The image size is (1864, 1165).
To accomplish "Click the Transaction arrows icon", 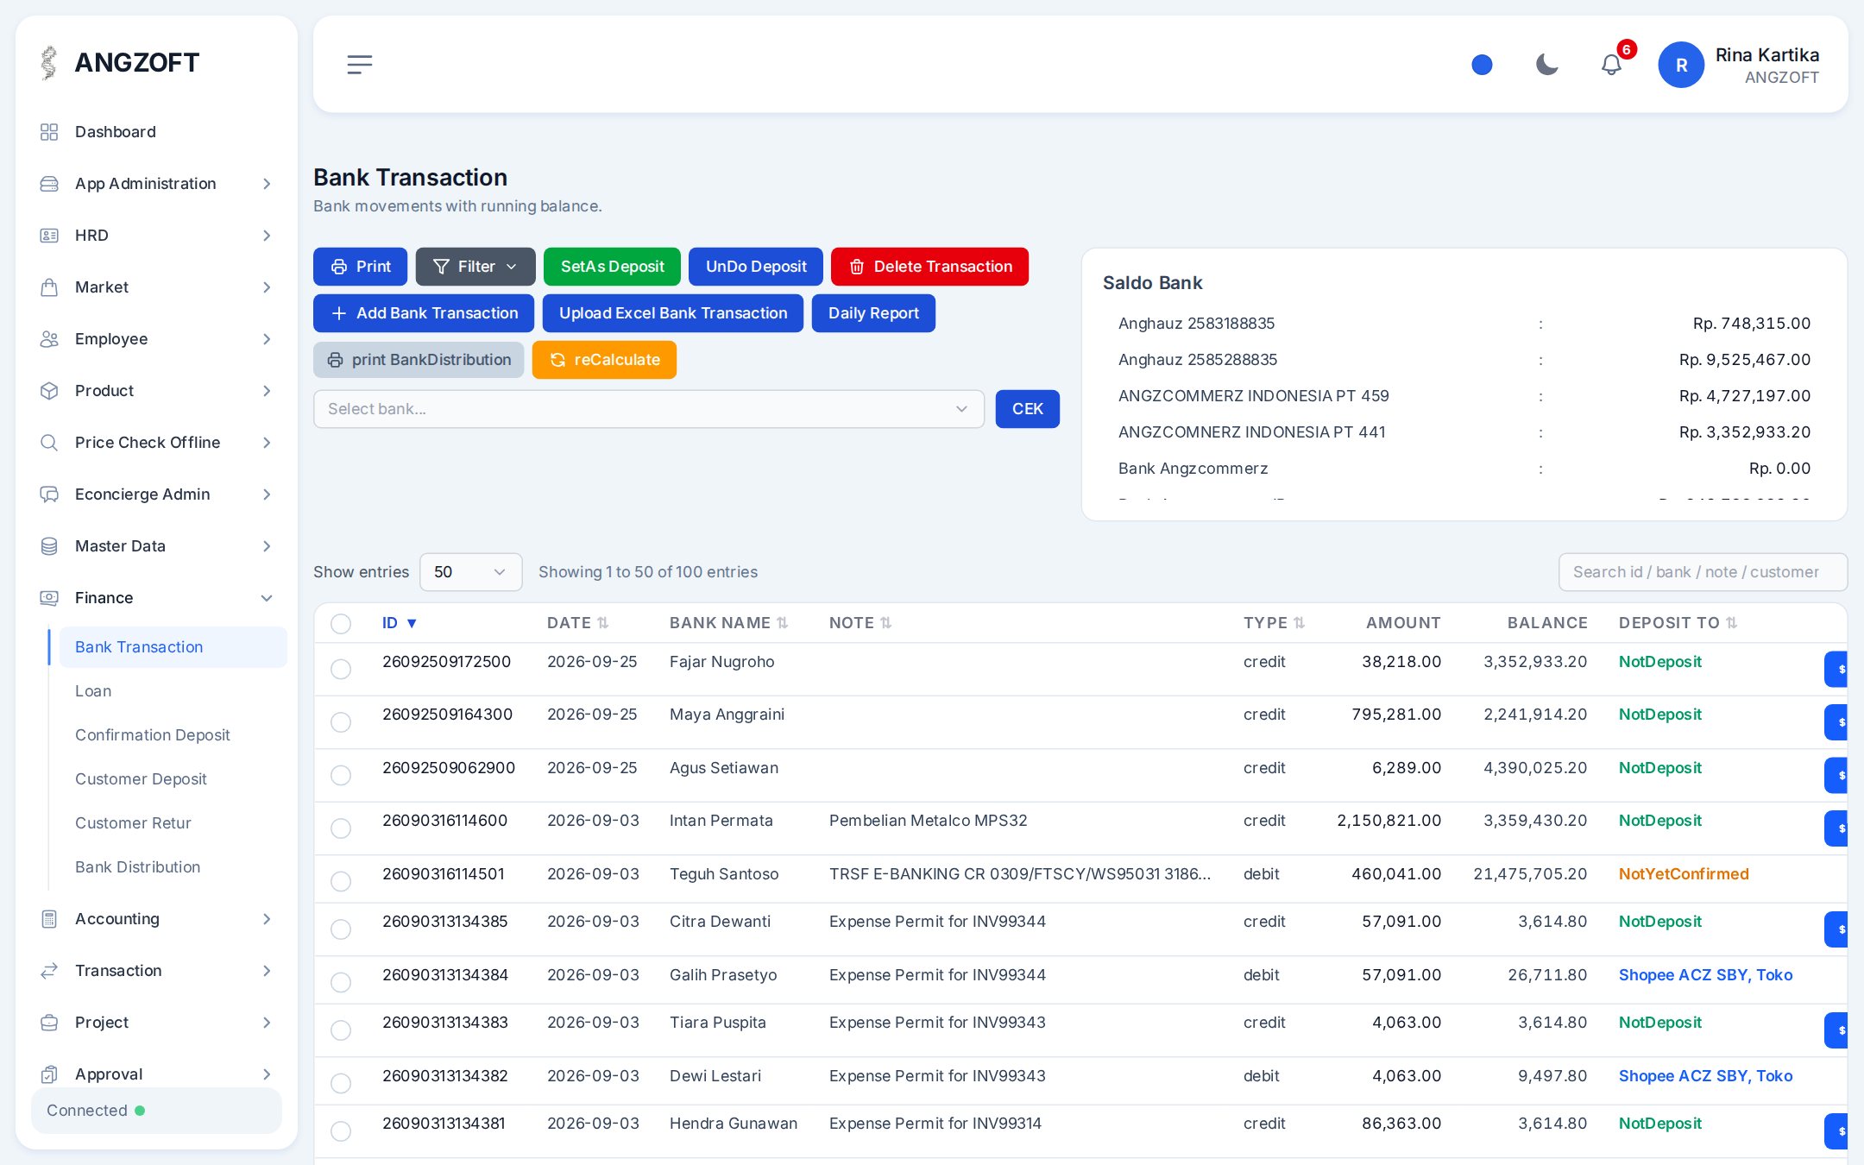I will [x=49, y=971].
